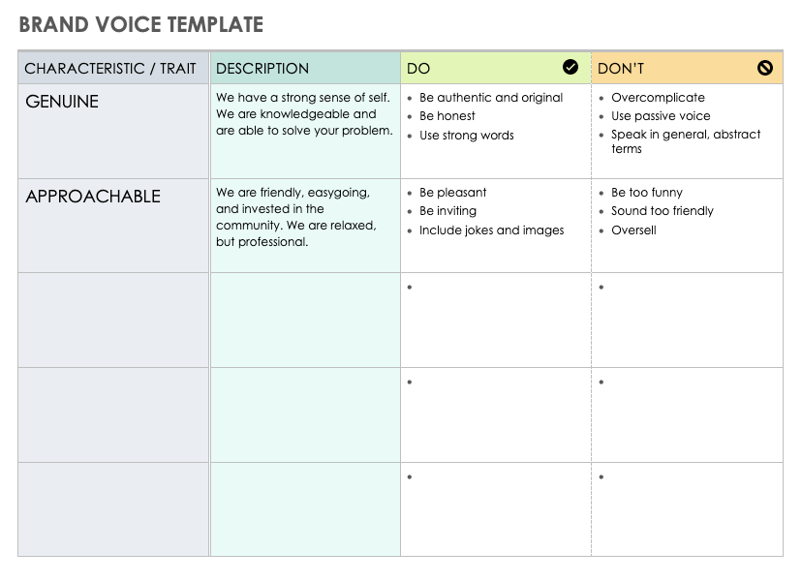Click the 'Be honest' bullet item
Image resolution: width=802 pixels, height=582 pixels.
(x=447, y=116)
